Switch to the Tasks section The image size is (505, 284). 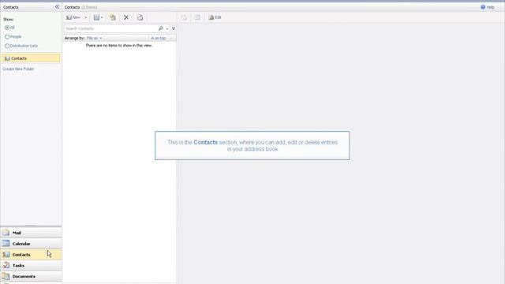31,265
